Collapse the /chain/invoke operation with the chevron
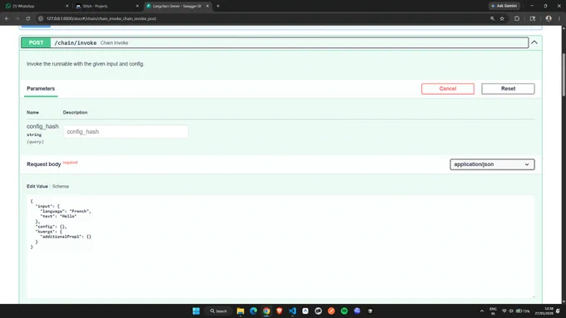This screenshot has height=318, width=566. pos(534,42)
